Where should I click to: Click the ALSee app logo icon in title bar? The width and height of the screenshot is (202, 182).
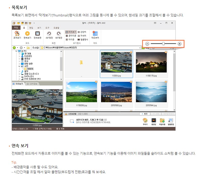[14, 23]
